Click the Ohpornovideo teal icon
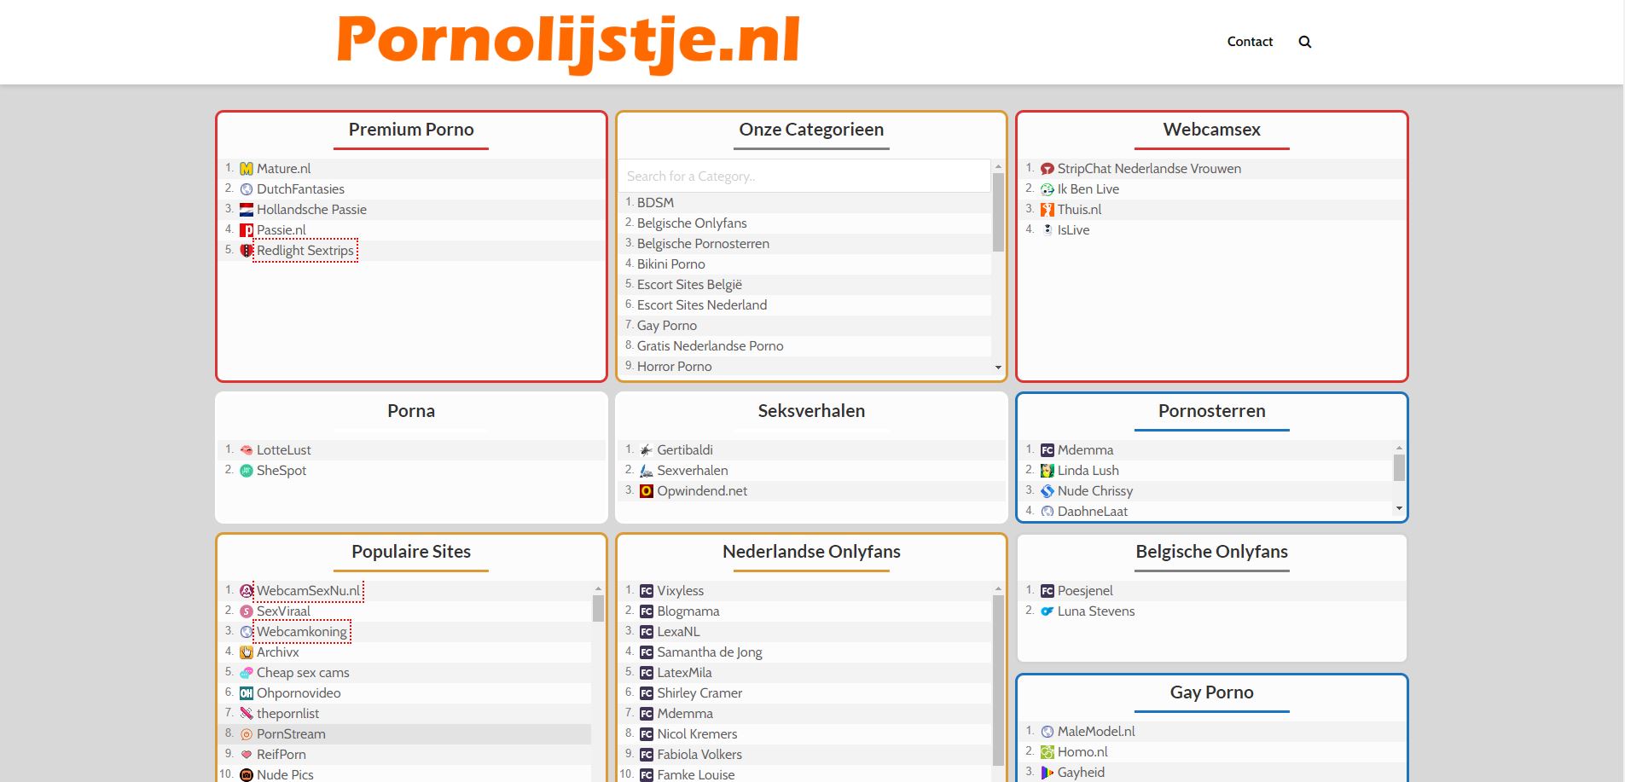 [x=247, y=693]
